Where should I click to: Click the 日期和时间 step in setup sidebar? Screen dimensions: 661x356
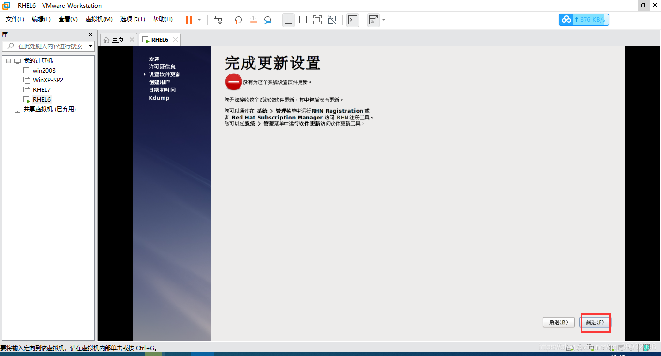point(162,90)
